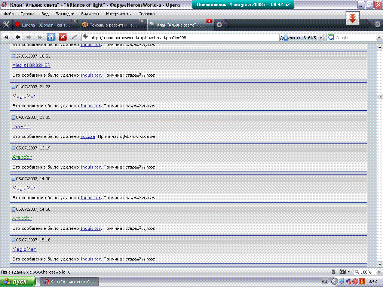Open the camera icon dropdown arrow

(349, 271)
